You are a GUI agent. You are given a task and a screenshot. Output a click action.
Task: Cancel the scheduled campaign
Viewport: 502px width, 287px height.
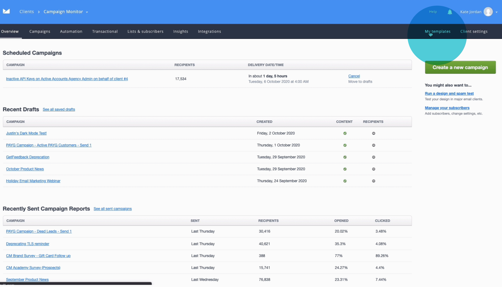tap(354, 76)
